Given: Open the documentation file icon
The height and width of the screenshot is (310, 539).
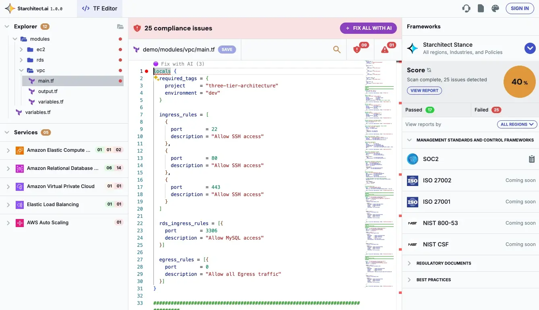Looking at the screenshot, I should 481,8.
